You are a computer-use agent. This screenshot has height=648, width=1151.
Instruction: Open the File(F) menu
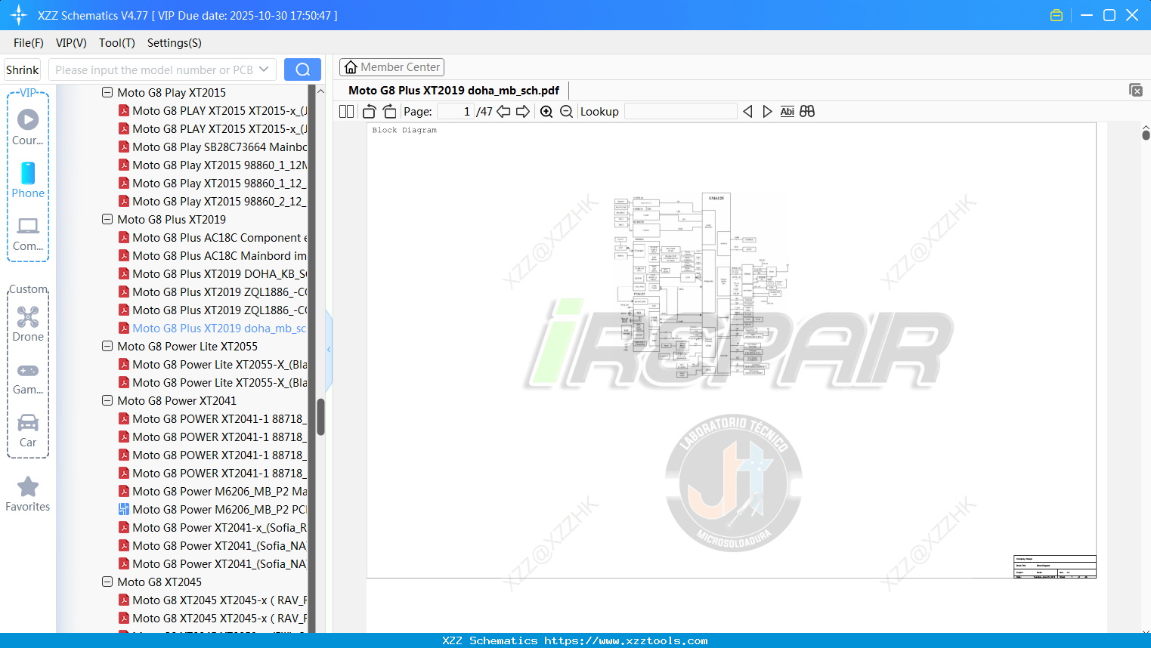tap(29, 43)
